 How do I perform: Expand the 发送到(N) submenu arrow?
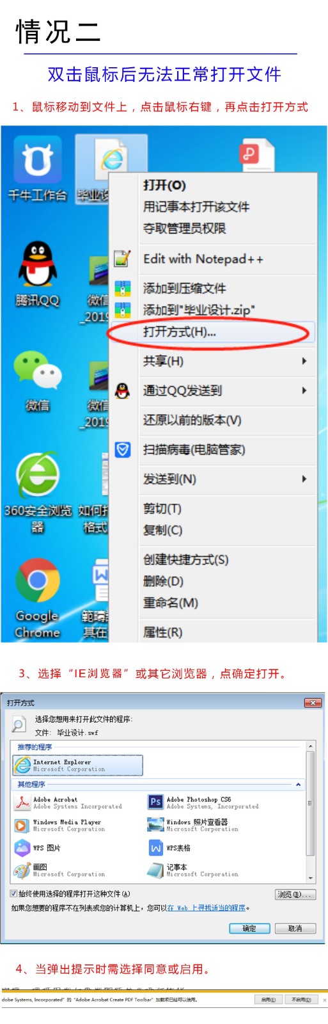[304, 479]
